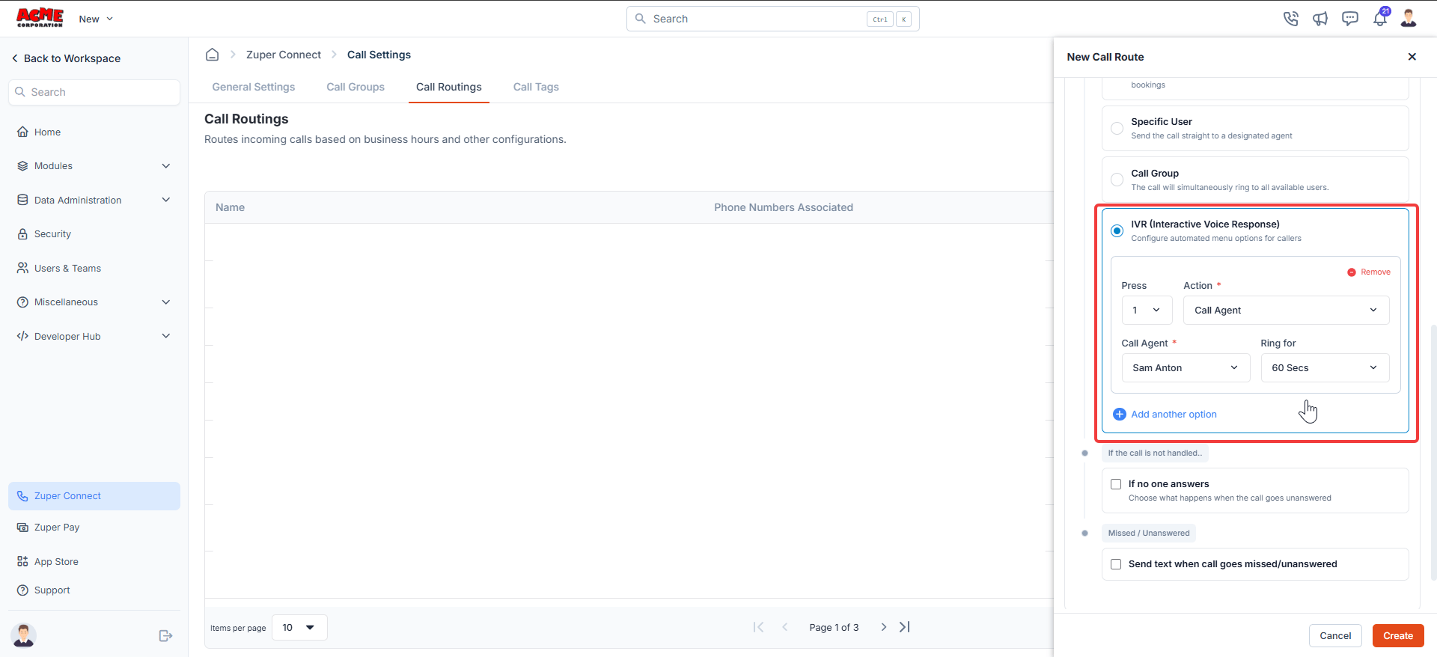This screenshot has height=657, width=1437.
Task: Click Call Settings breadcrumb
Action: coord(379,55)
